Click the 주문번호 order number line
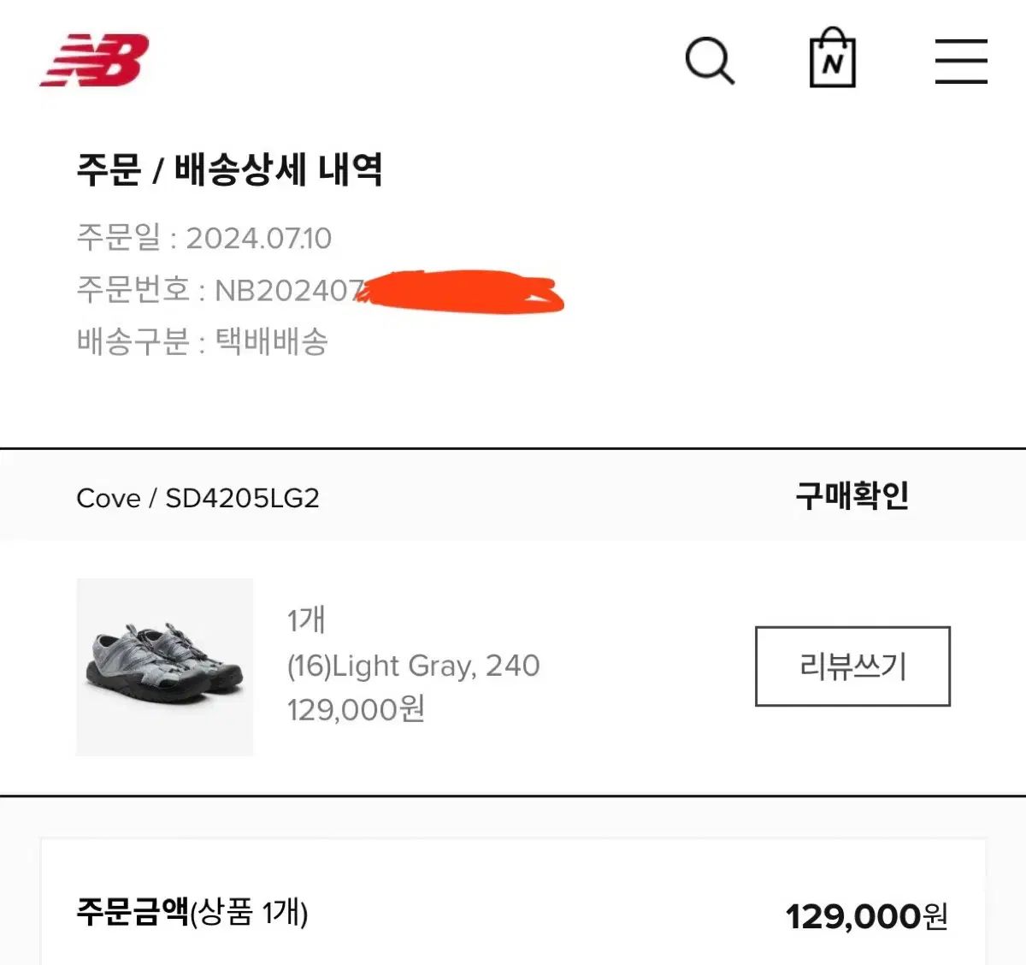Screen dimensions: 1026x965 coord(222,290)
